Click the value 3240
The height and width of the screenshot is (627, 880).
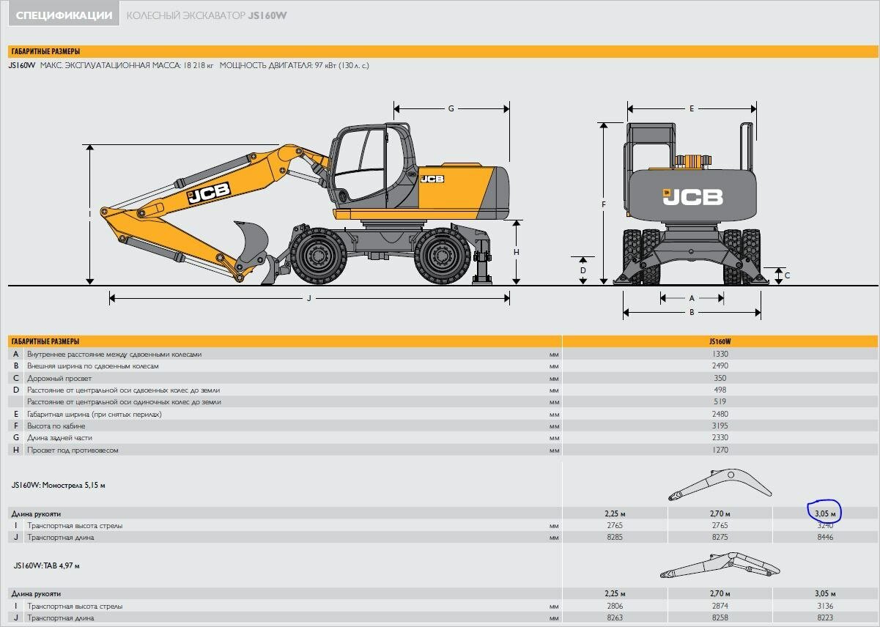click(x=825, y=525)
